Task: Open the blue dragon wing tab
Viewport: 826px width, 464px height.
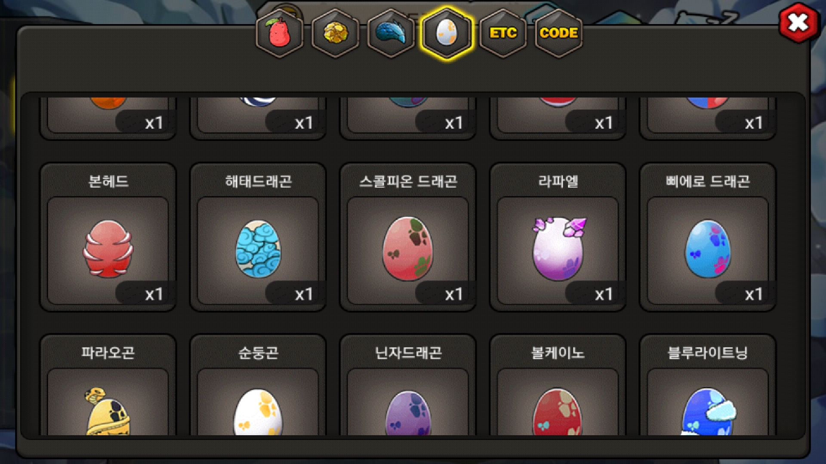Action: point(391,34)
